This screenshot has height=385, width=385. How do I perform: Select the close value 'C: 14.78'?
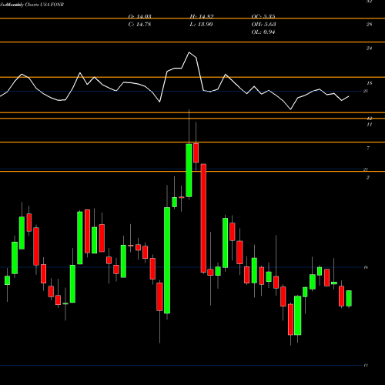tap(139, 25)
